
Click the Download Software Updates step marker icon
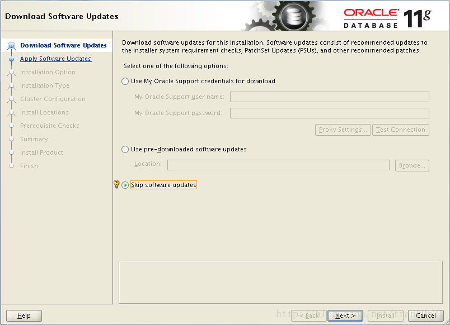click(12, 46)
